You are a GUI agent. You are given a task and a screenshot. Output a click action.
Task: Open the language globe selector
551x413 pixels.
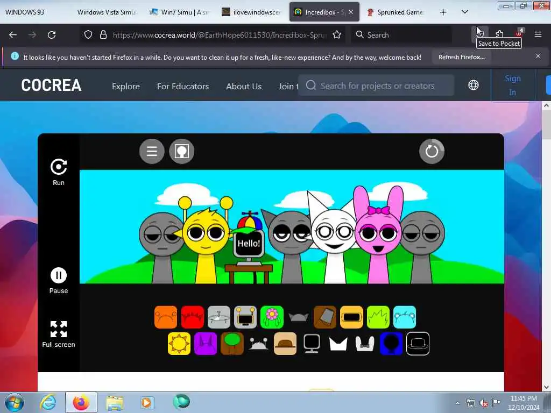(x=474, y=85)
